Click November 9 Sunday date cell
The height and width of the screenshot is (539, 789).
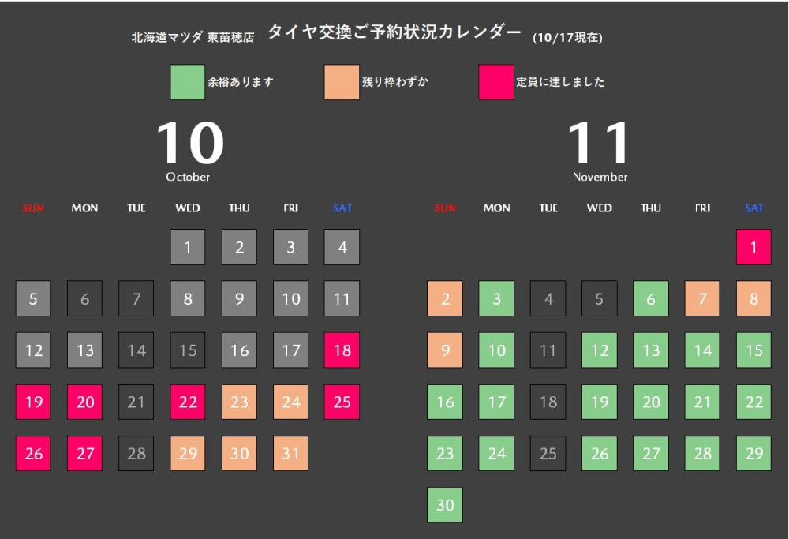445,350
